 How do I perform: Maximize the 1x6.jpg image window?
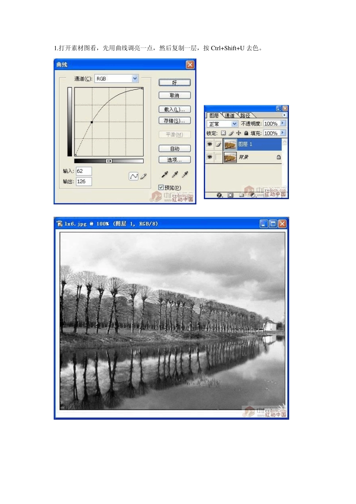click(273, 224)
